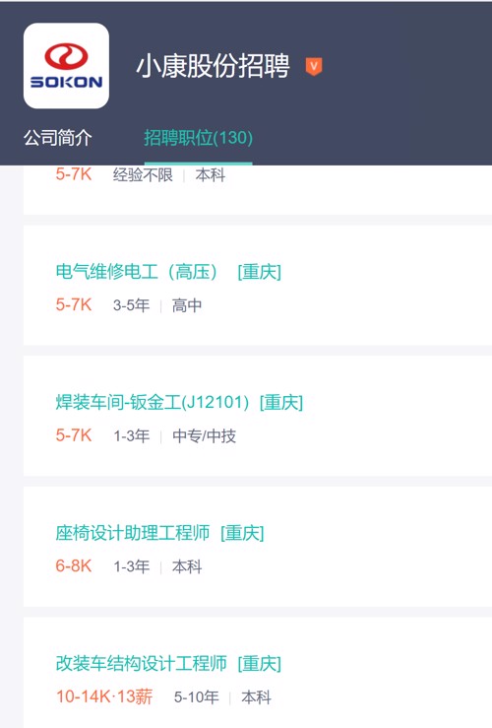Click [重庆] location tag beside 焊装车间 job
This screenshot has width=492, height=728.
coord(281,402)
